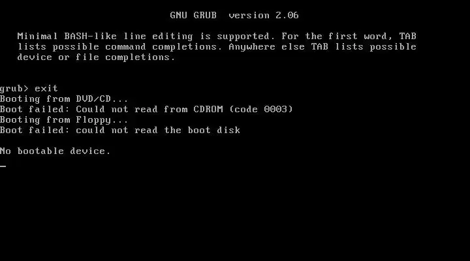Image resolution: width=470 pixels, height=261 pixels.
Task: Click the exit command text
Action: [46, 88]
